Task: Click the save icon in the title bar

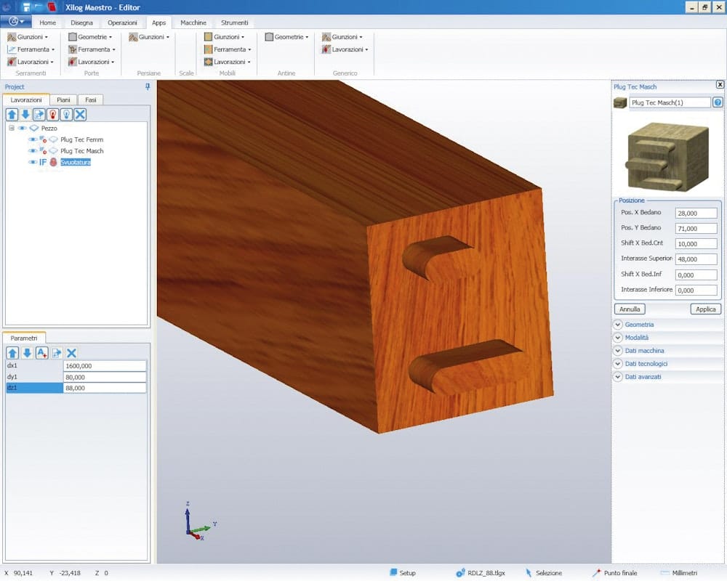Action: pyautogui.click(x=26, y=8)
